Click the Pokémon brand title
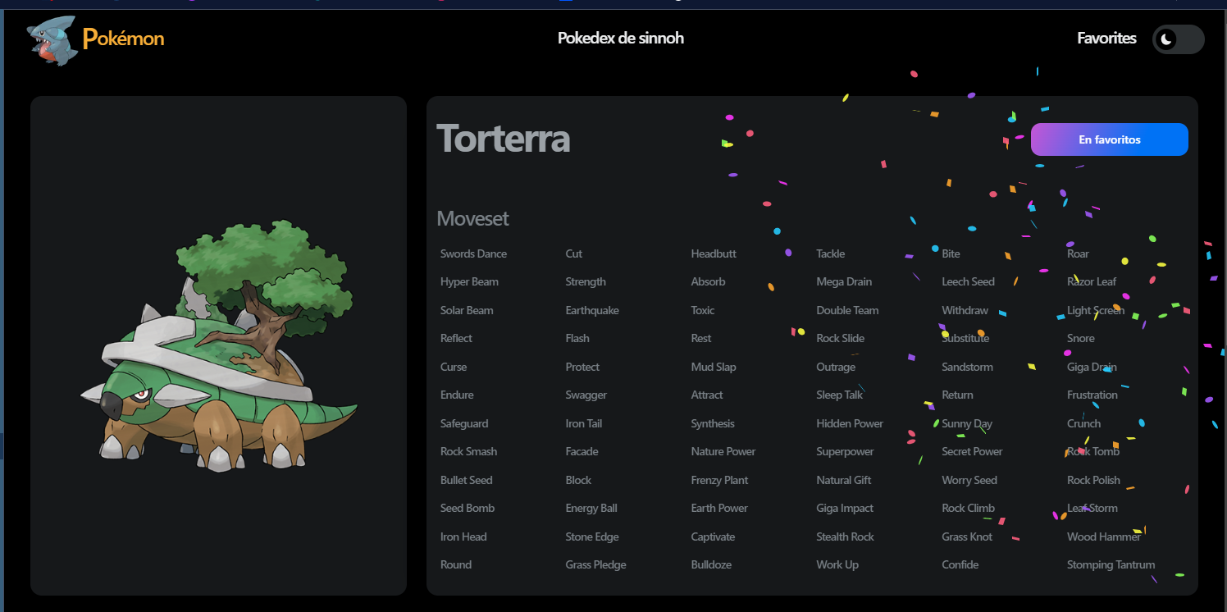Viewport: 1227px width, 612px height. [x=123, y=38]
